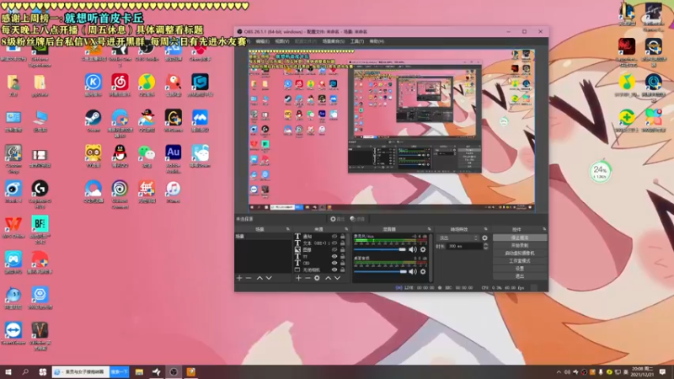Open the 麦克风/Aux audio settings gear
This screenshot has width=674, height=379.
coord(423,249)
